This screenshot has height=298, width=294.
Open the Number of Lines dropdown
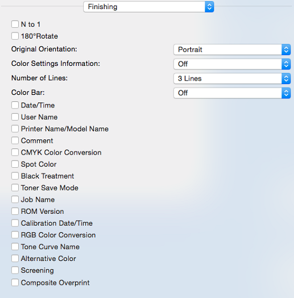[x=232, y=78]
